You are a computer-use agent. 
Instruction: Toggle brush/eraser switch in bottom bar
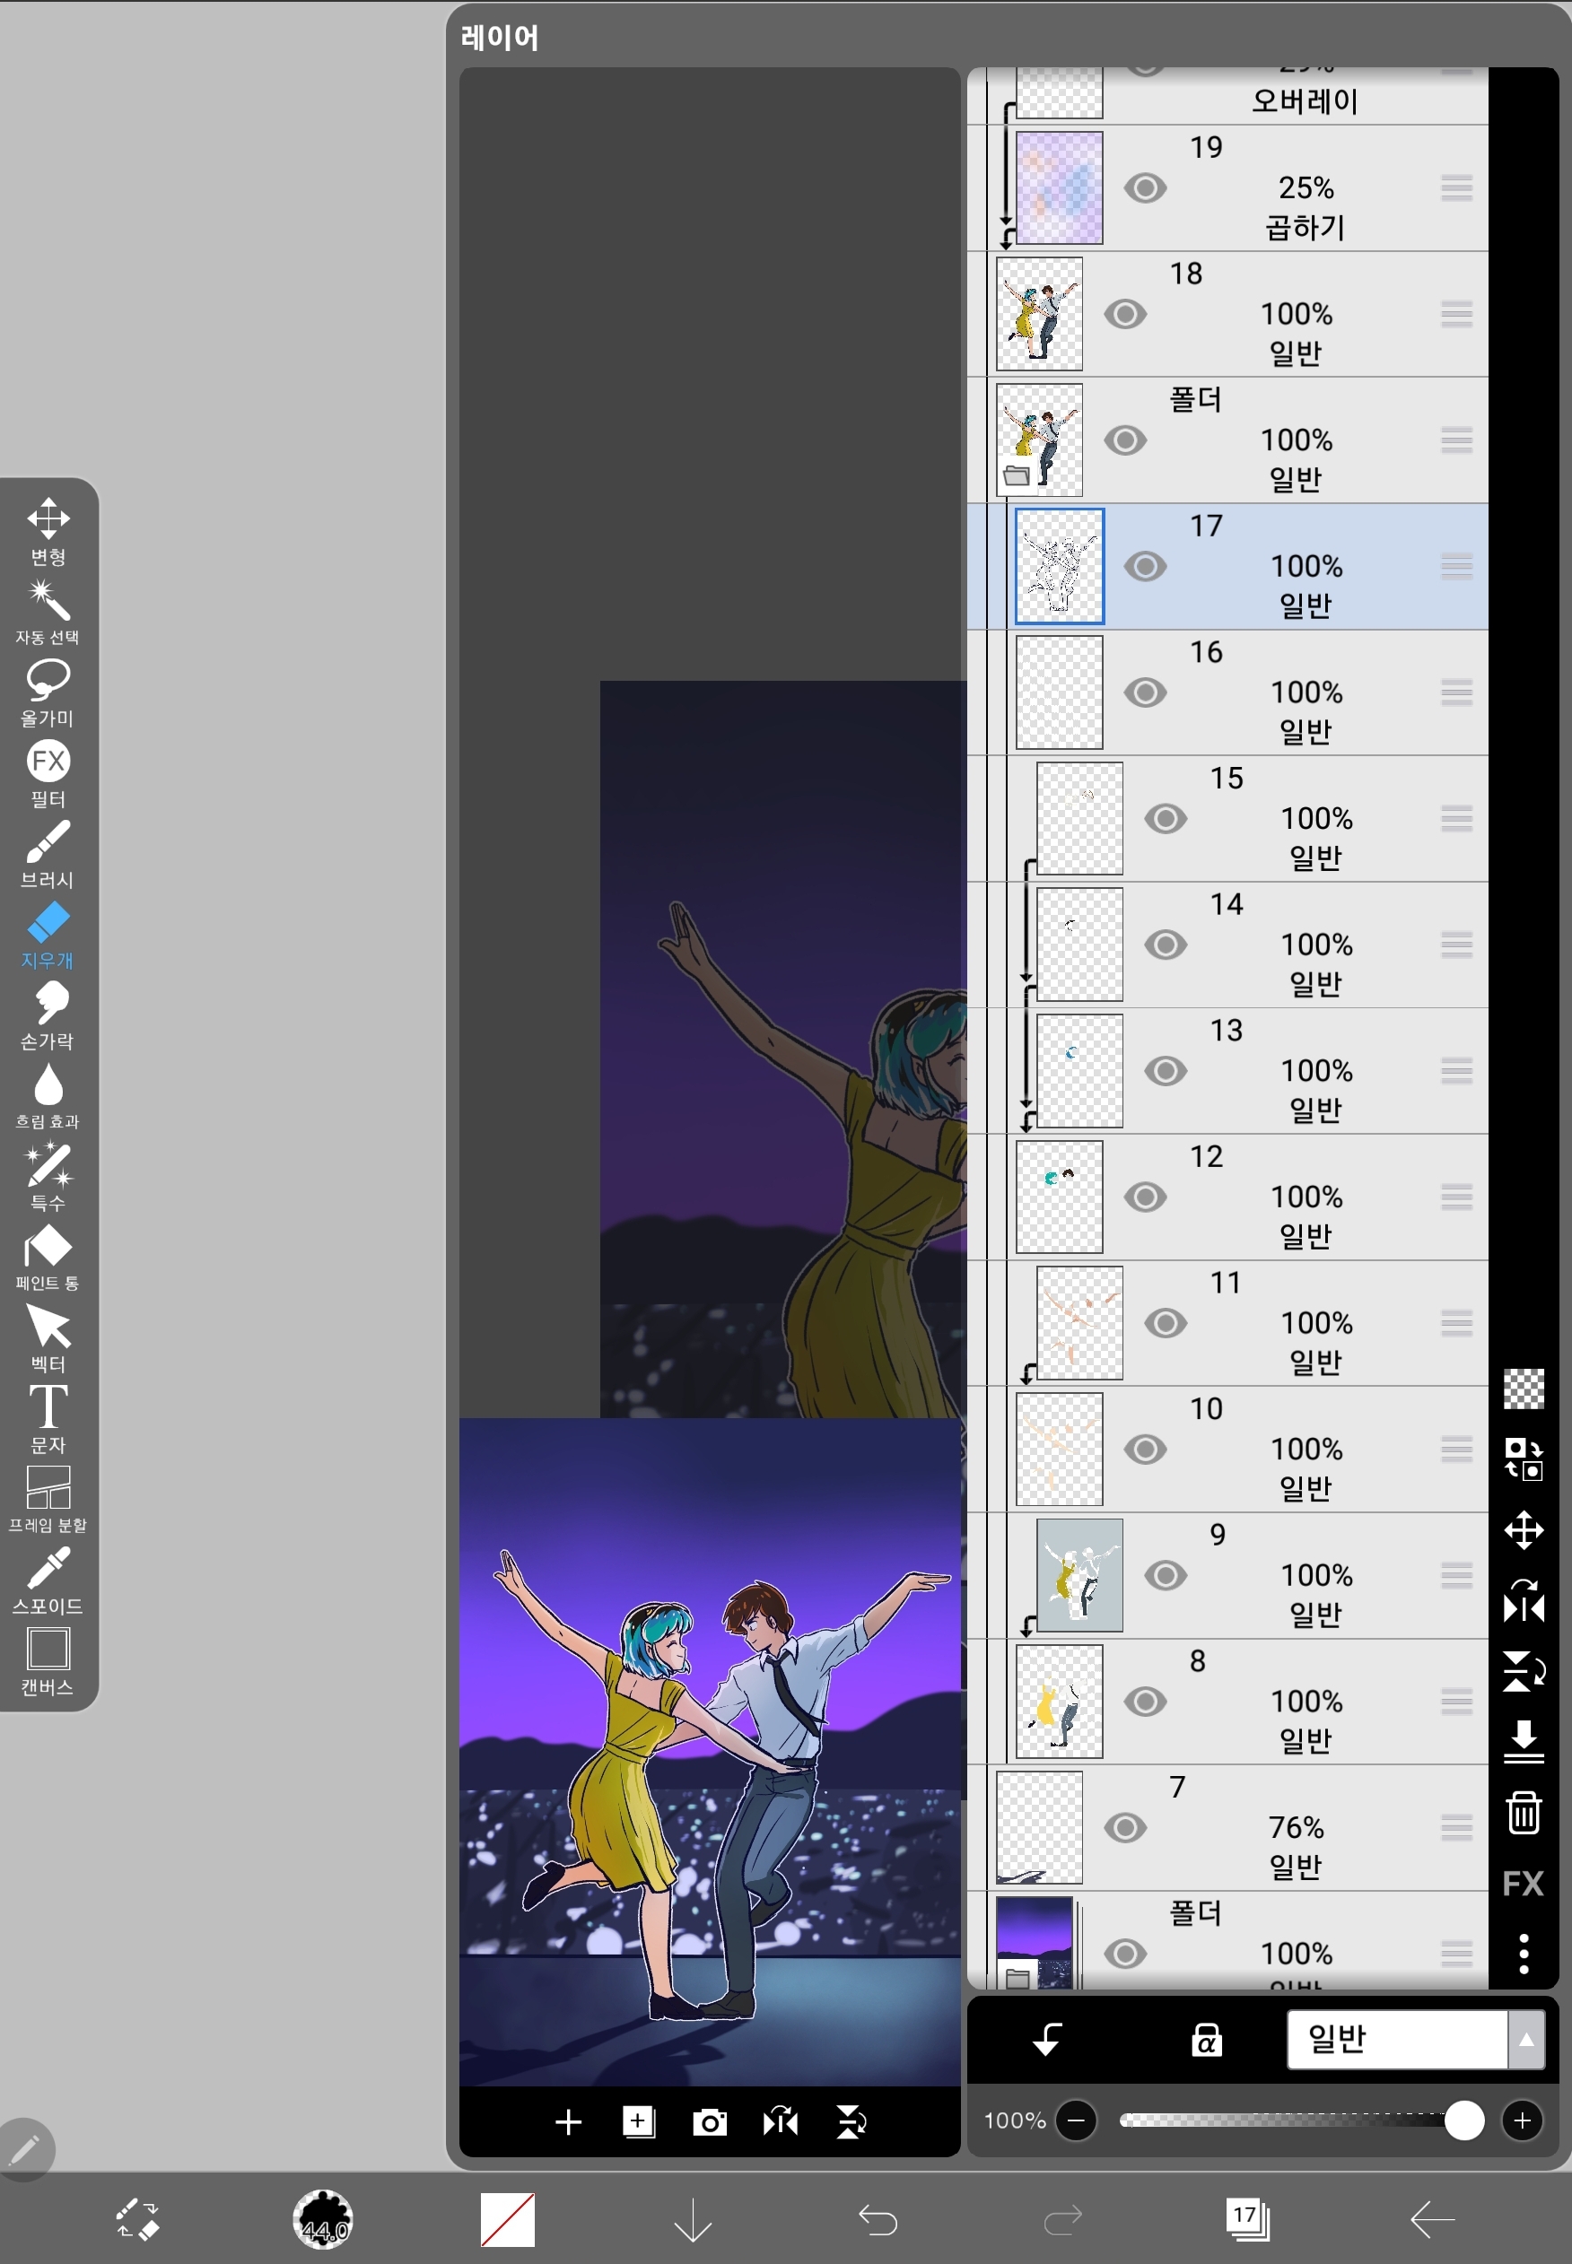click(x=138, y=2220)
